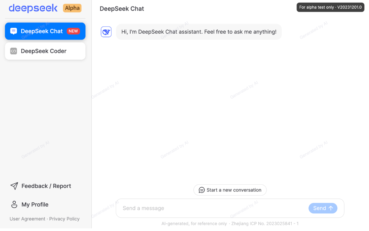Screen dimensions: 369x231
Task: Focus the Send a message field
Action: 212,208
